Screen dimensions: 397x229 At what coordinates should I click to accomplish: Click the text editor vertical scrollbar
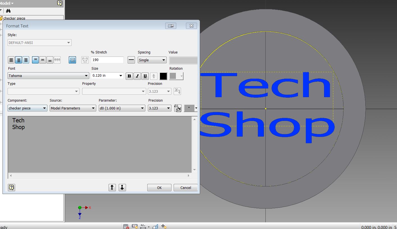coord(195,144)
